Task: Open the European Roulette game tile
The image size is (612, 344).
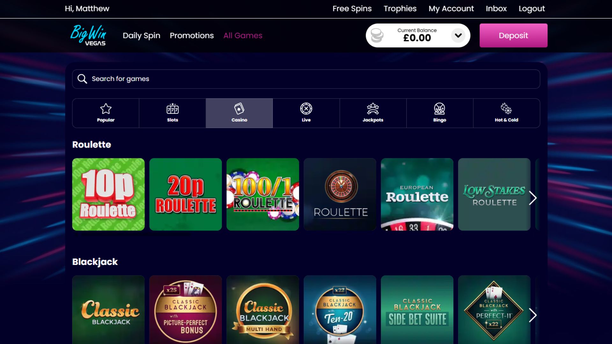Action: coord(417,194)
